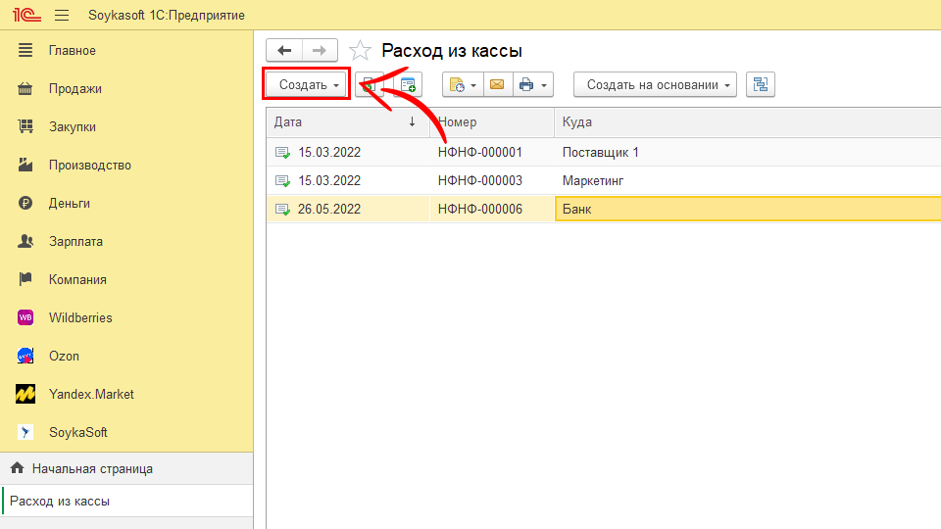Add page to favorites with star
This screenshot has width=941, height=529.
pyautogui.click(x=361, y=51)
